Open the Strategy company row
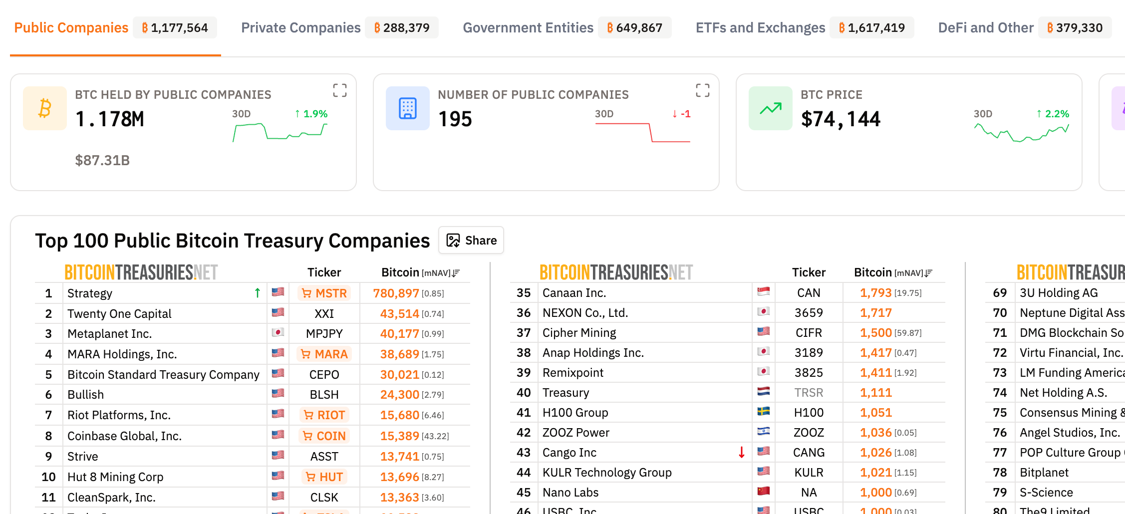Screen dimensions: 1125x514 [253, 293]
